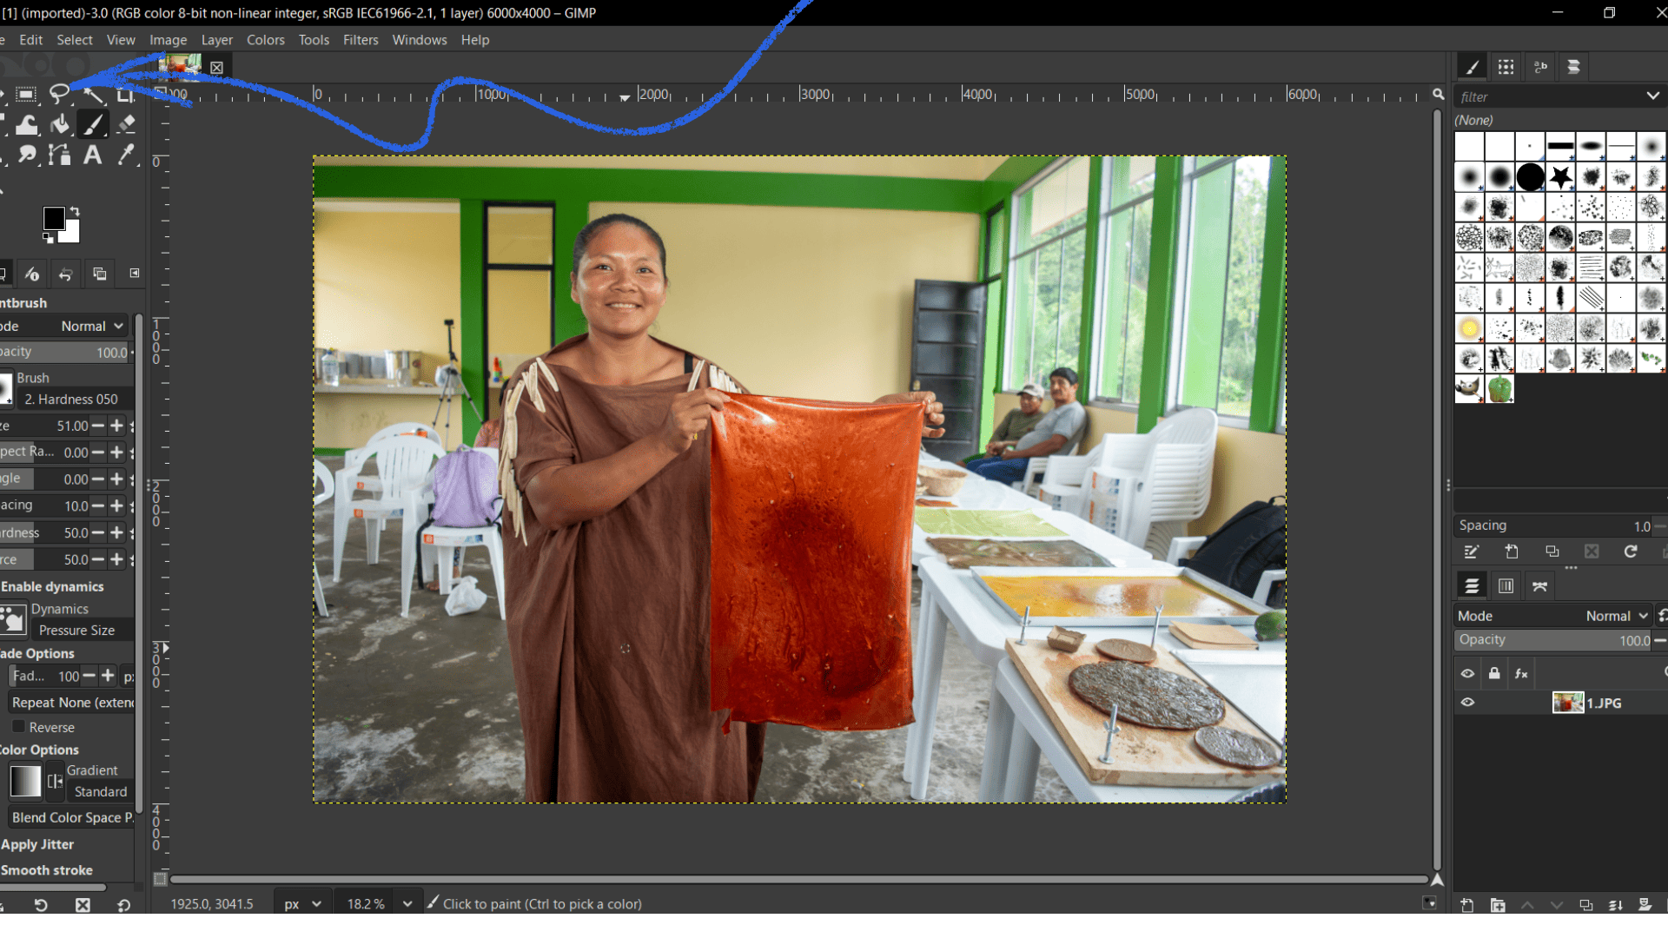Pick the Bucket Fill tool
The width and height of the screenshot is (1668, 938).
pyautogui.click(x=59, y=124)
